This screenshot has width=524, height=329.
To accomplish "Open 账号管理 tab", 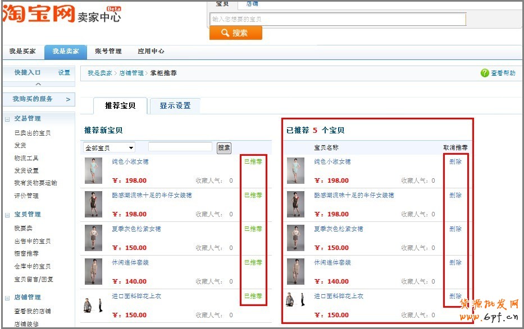I will [x=108, y=51].
